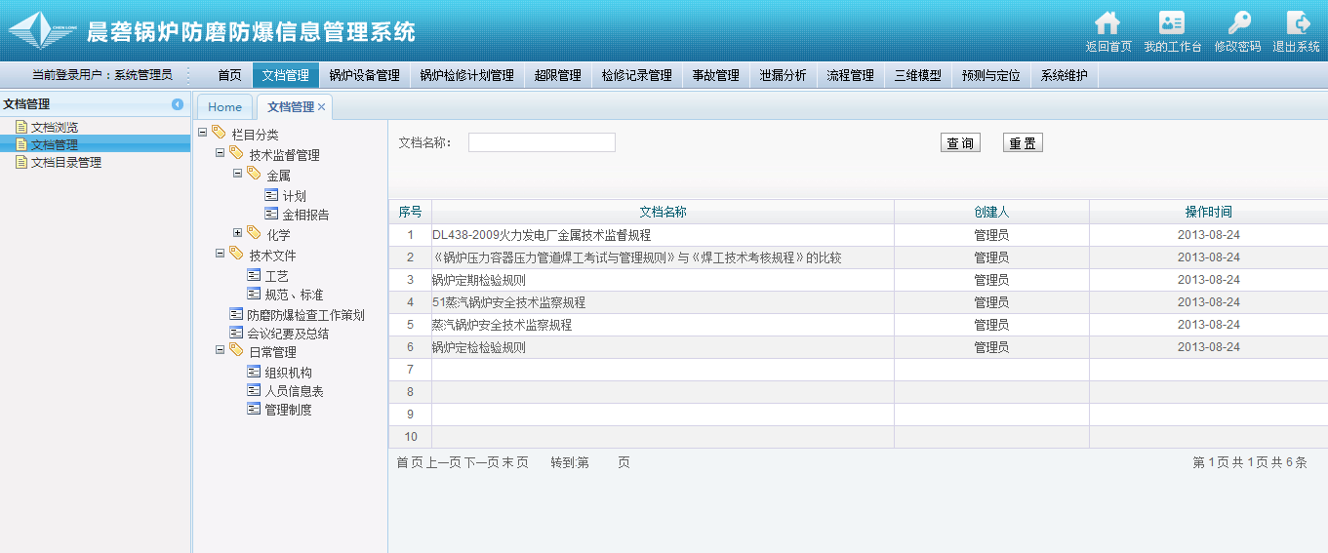1328x553 pixels.
Task: Open the 锅炉设备管理 menu
Action: point(364,75)
